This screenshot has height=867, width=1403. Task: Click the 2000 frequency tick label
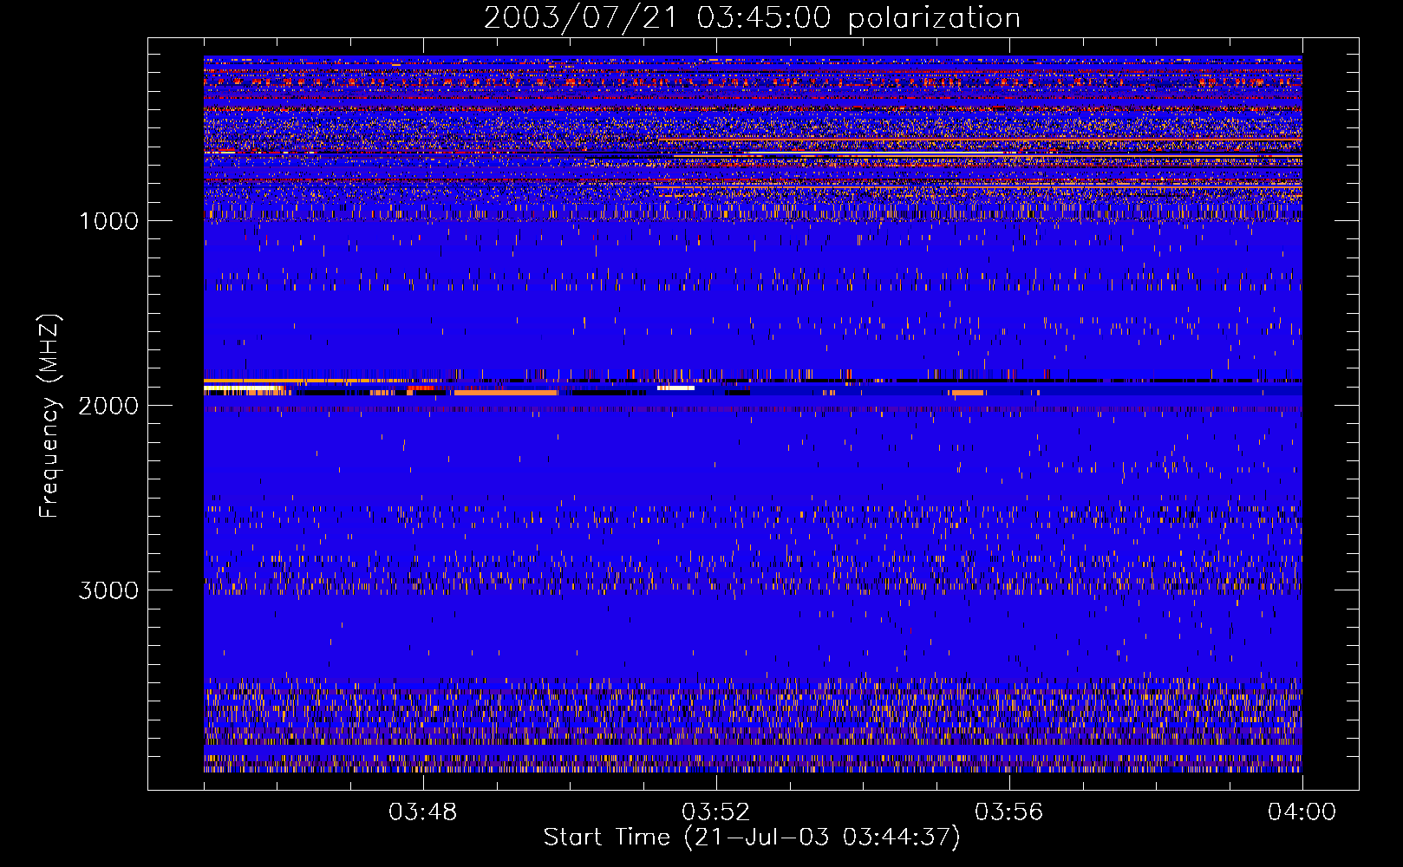(x=108, y=406)
